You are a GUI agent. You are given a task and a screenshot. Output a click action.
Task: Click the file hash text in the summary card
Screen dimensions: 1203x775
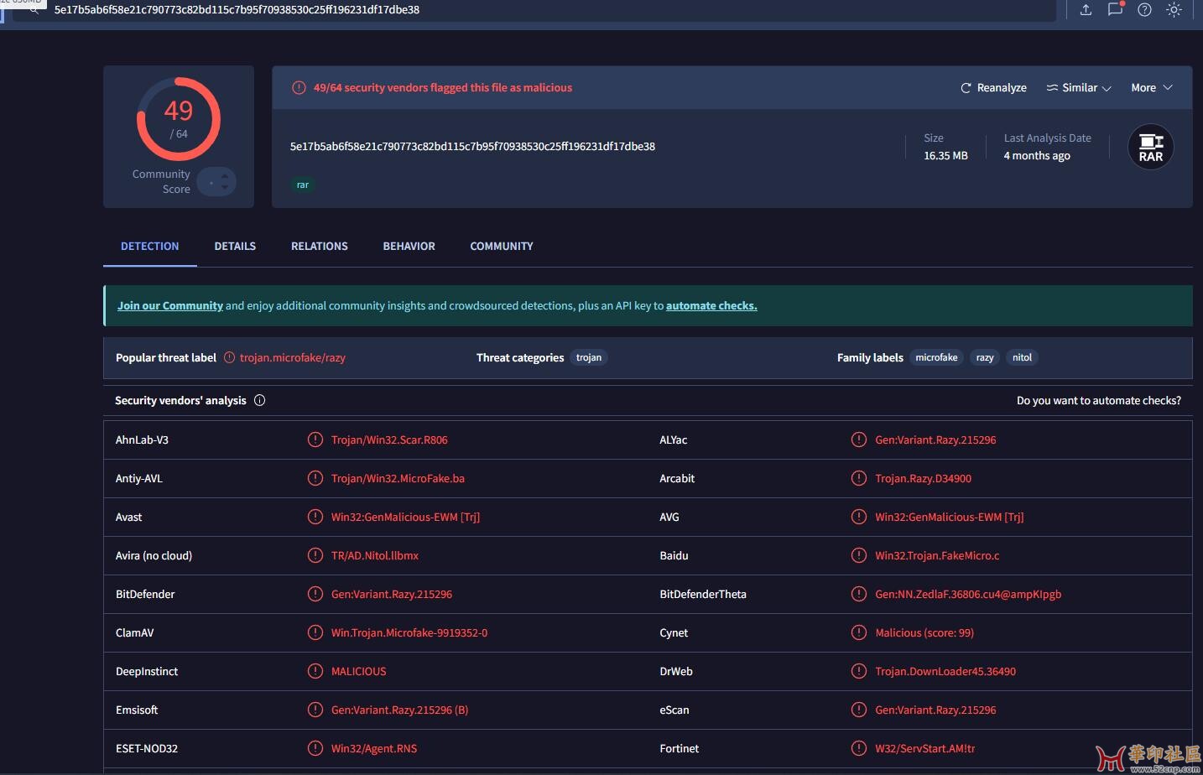pos(472,146)
